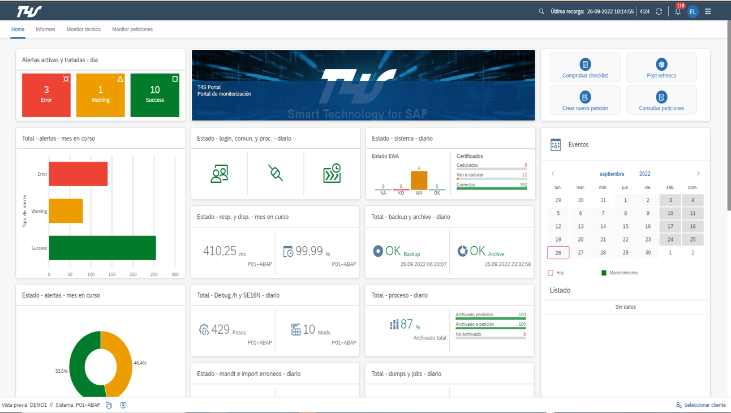731x413 pixels.
Task: Click the copy icon in the status bar
Action: pyautogui.click(x=109, y=405)
